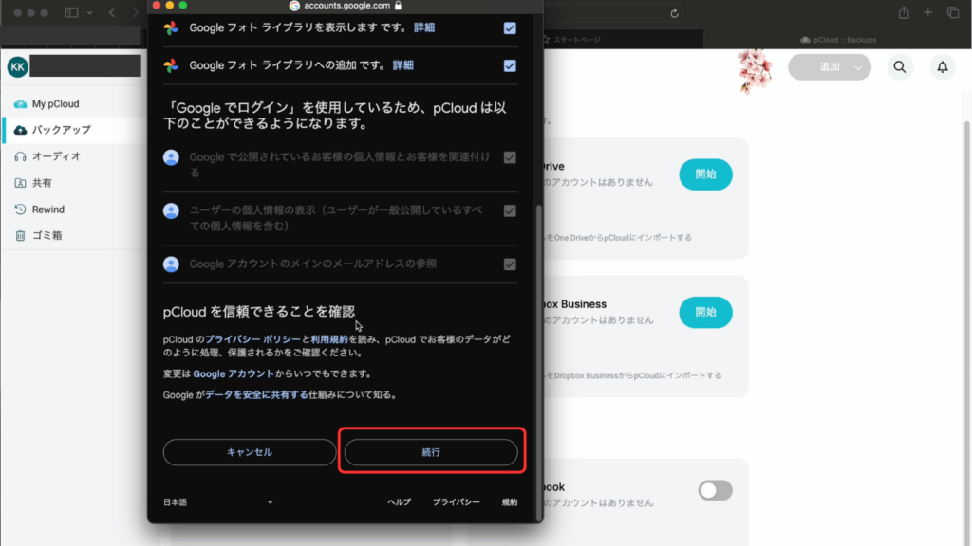Click the Safari share icon
The height and width of the screenshot is (546, 972).
click(904, 12)
